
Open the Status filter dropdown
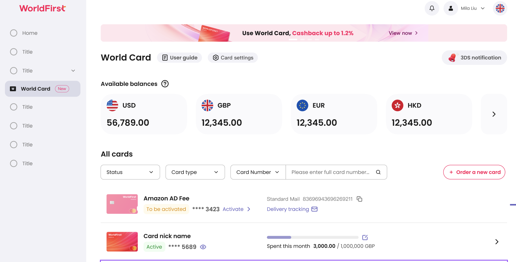[130, 172]
